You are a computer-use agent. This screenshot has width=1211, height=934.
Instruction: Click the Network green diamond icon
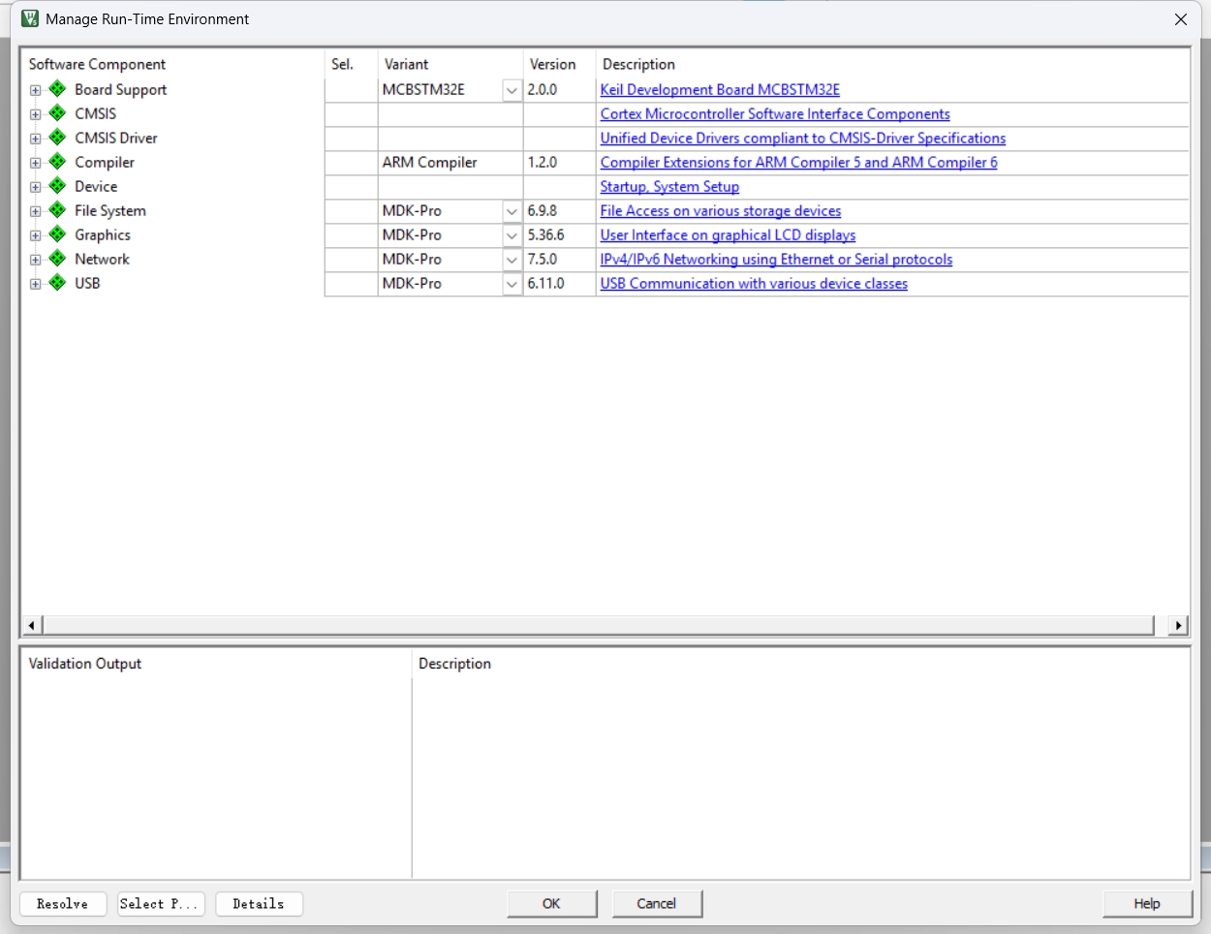[x=58, y=259]
